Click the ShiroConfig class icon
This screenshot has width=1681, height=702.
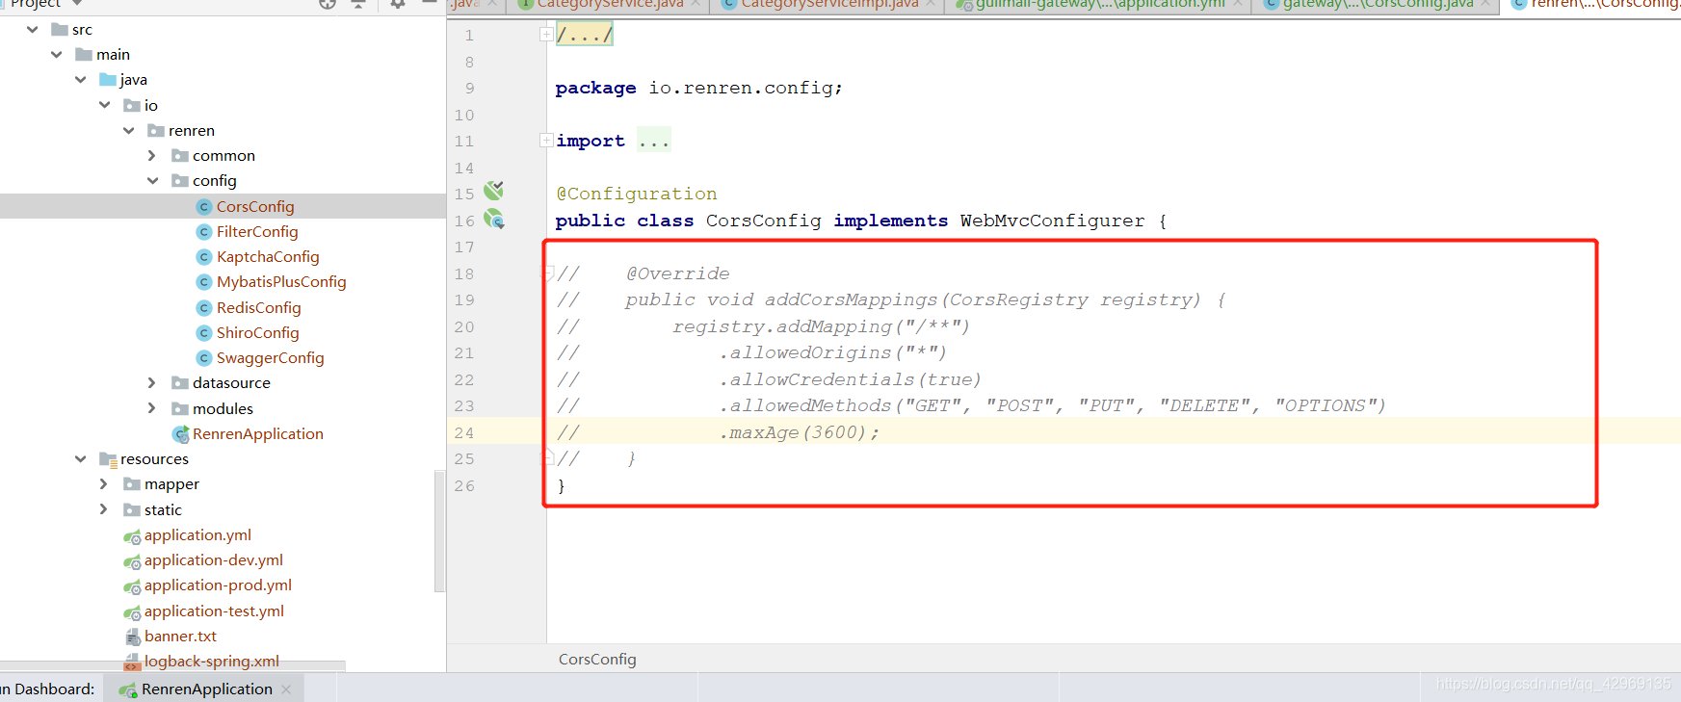(x=203, y=333)
